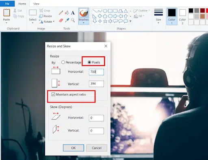Click the Crop icon in Image group
Image resolution: width=208 pixels, height=160 pixels.
pyautogui.click(x=41, y=10)
